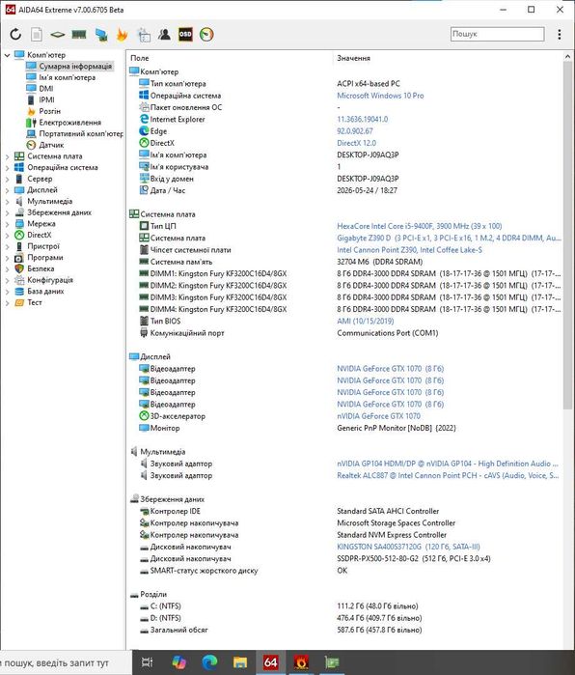
Task: Open the scheduled report toolbar icon
Action: point(144,34)
